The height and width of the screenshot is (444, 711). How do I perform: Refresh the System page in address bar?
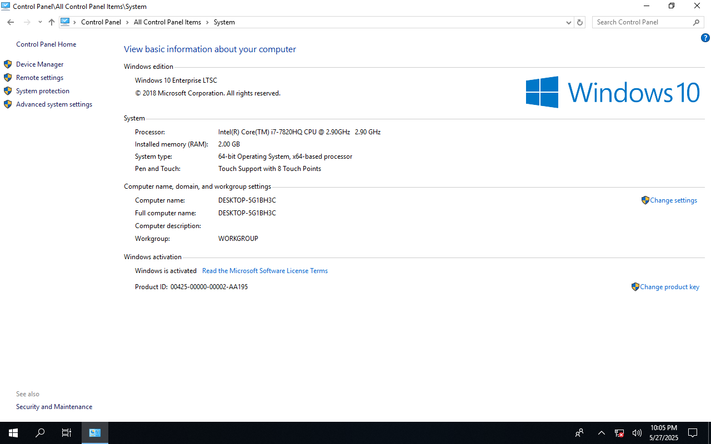(580, 22)
